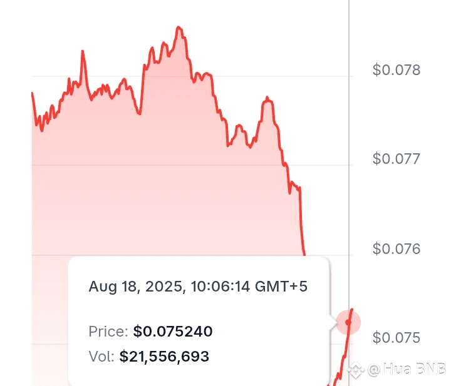Click the highest peak of price line
The height and width of the screenshot is (386, 451).
(x=179, y=28)
